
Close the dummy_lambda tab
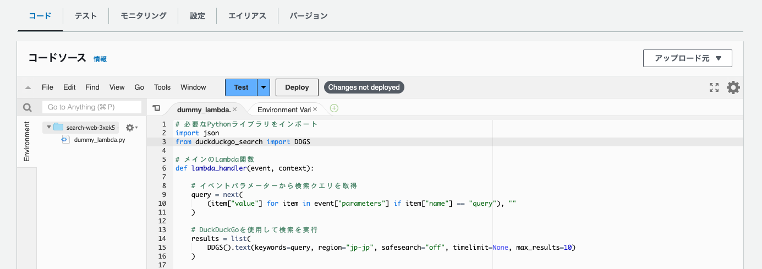pos(234,109)
